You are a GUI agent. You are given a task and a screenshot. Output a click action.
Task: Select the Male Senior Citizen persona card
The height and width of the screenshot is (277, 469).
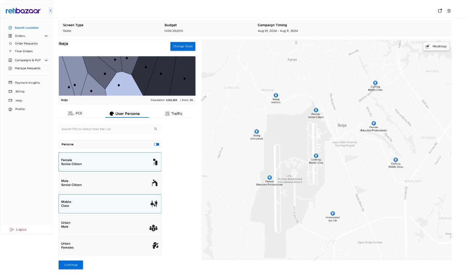point(110,183)
